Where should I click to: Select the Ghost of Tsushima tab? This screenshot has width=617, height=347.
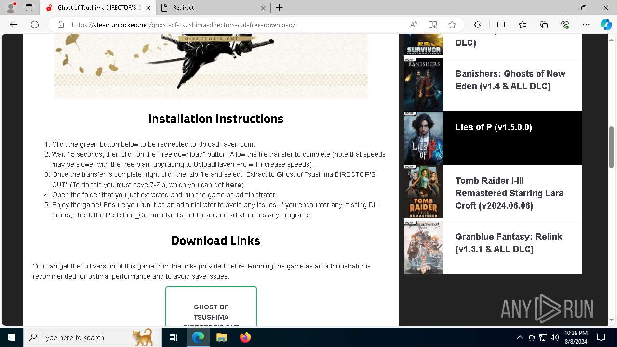(98, 8)
